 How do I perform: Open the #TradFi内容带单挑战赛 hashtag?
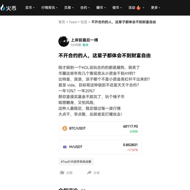click(76, 162)
